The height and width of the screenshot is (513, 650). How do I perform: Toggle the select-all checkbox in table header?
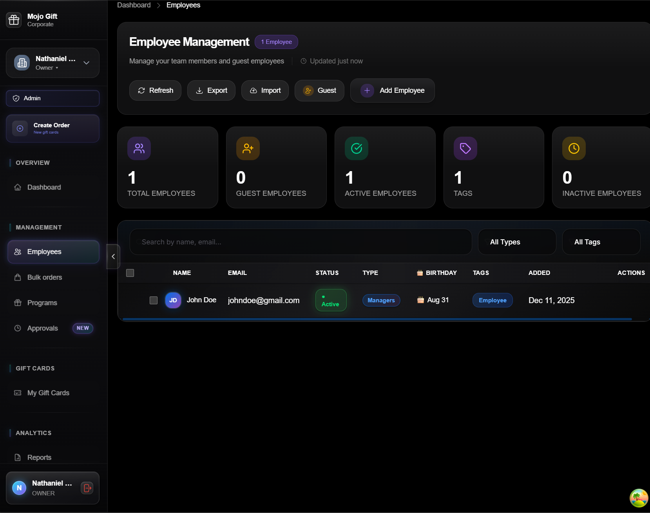(130, 273)
